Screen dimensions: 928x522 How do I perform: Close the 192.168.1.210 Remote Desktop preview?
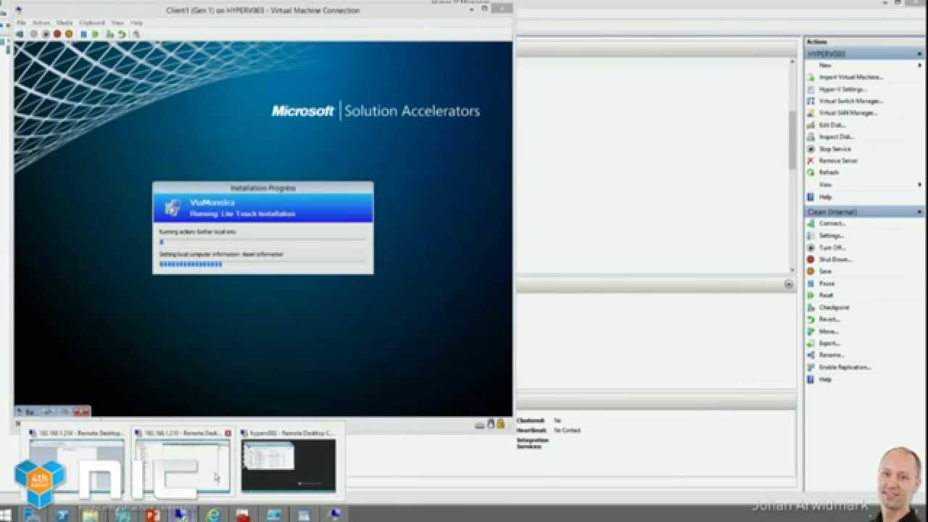pyautogui.click(x=228, y=433)
